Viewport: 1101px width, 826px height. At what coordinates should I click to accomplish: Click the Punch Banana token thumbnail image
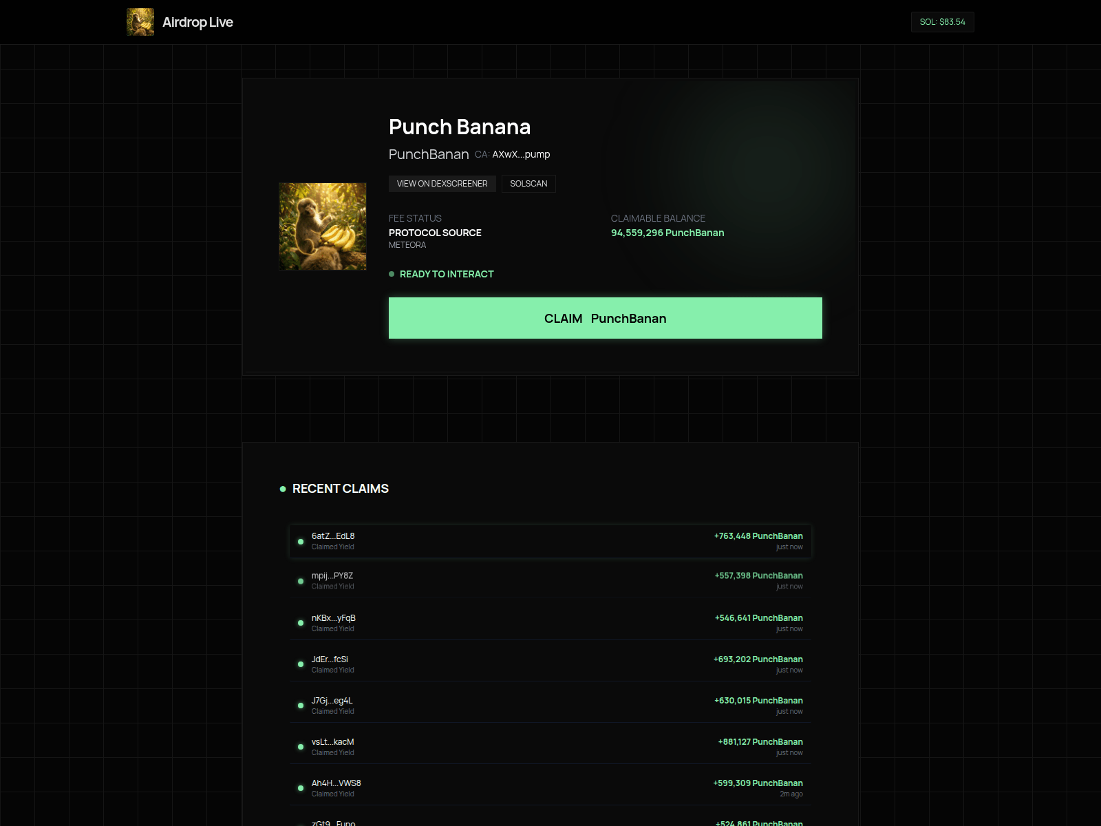[x=322, y=226]
